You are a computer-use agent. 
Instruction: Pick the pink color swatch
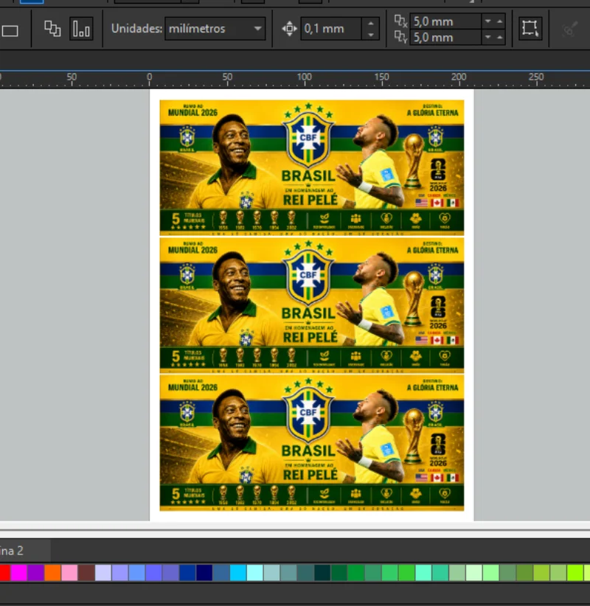click(x=69, y=573)
